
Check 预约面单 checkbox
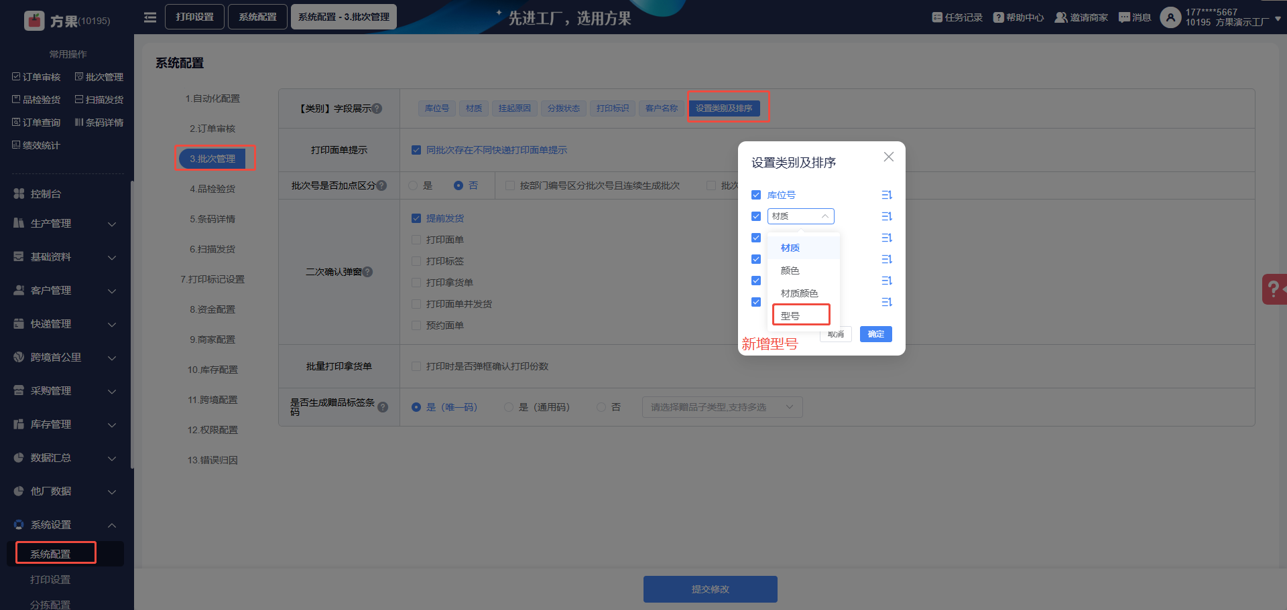tap(416, 325)
